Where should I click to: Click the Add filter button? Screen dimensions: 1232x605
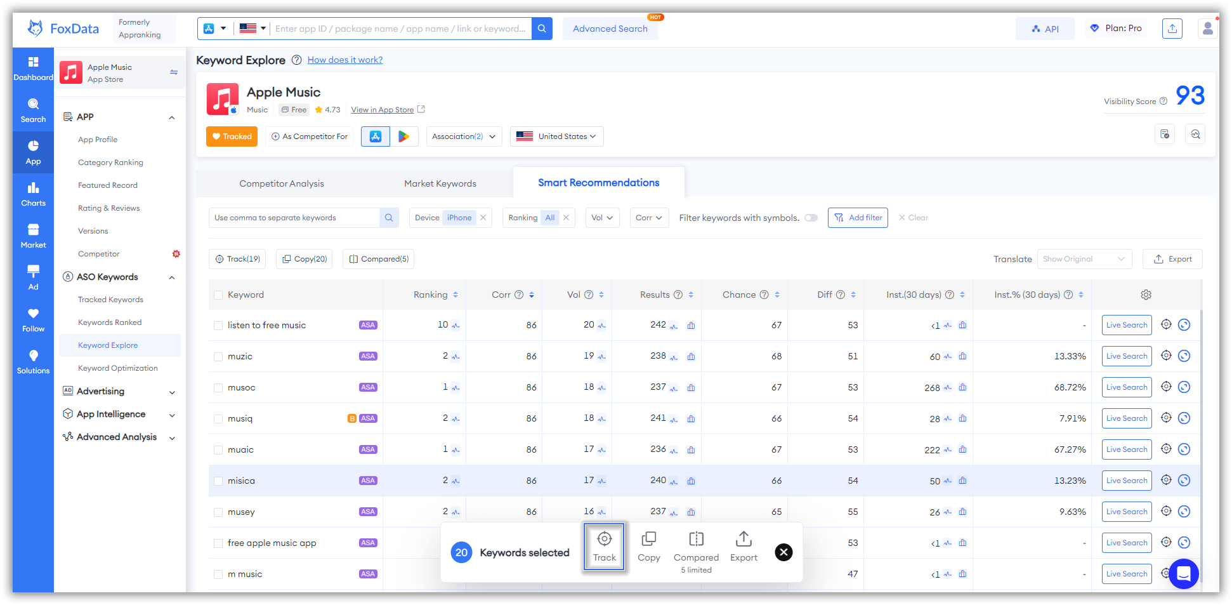(858, 218)
